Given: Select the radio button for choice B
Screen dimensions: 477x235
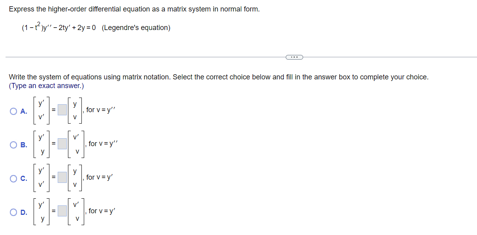Looking at the screenshot, I should pyautogui.click(x=13, y=144).
